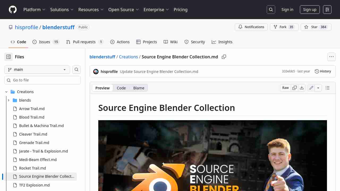Click the copy raw file icon
340x191 pixels.
pyautogui.click(x=295, y=88)
